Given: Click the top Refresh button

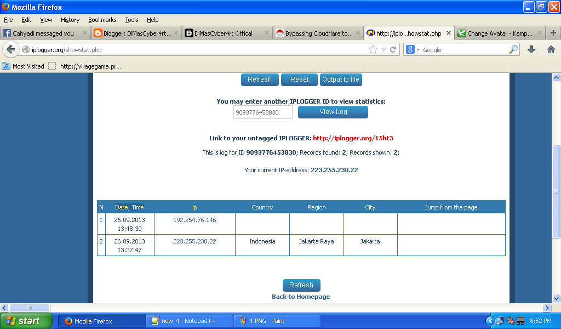Looking at the screenshot, I should [x=260, y=80].
